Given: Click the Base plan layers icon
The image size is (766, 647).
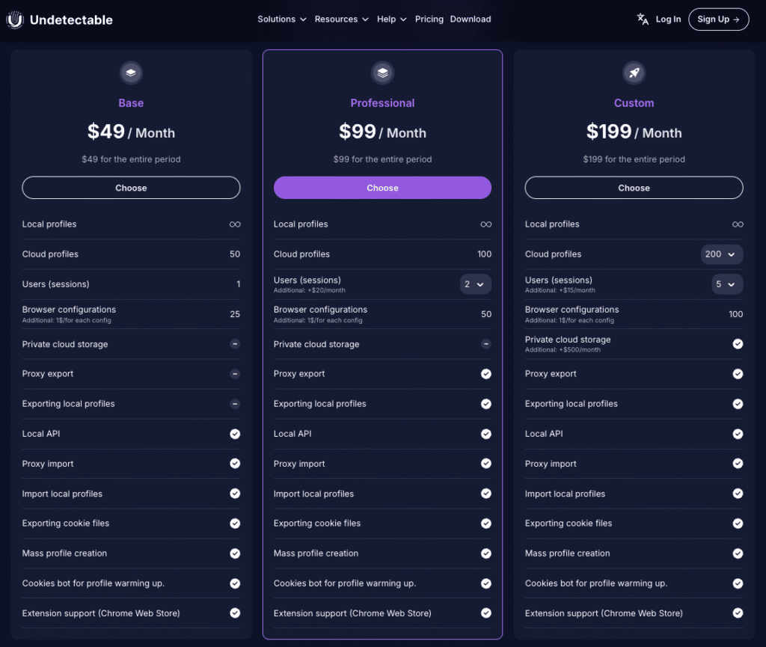Looking at the screenshot, I should [x=131, y=73].
